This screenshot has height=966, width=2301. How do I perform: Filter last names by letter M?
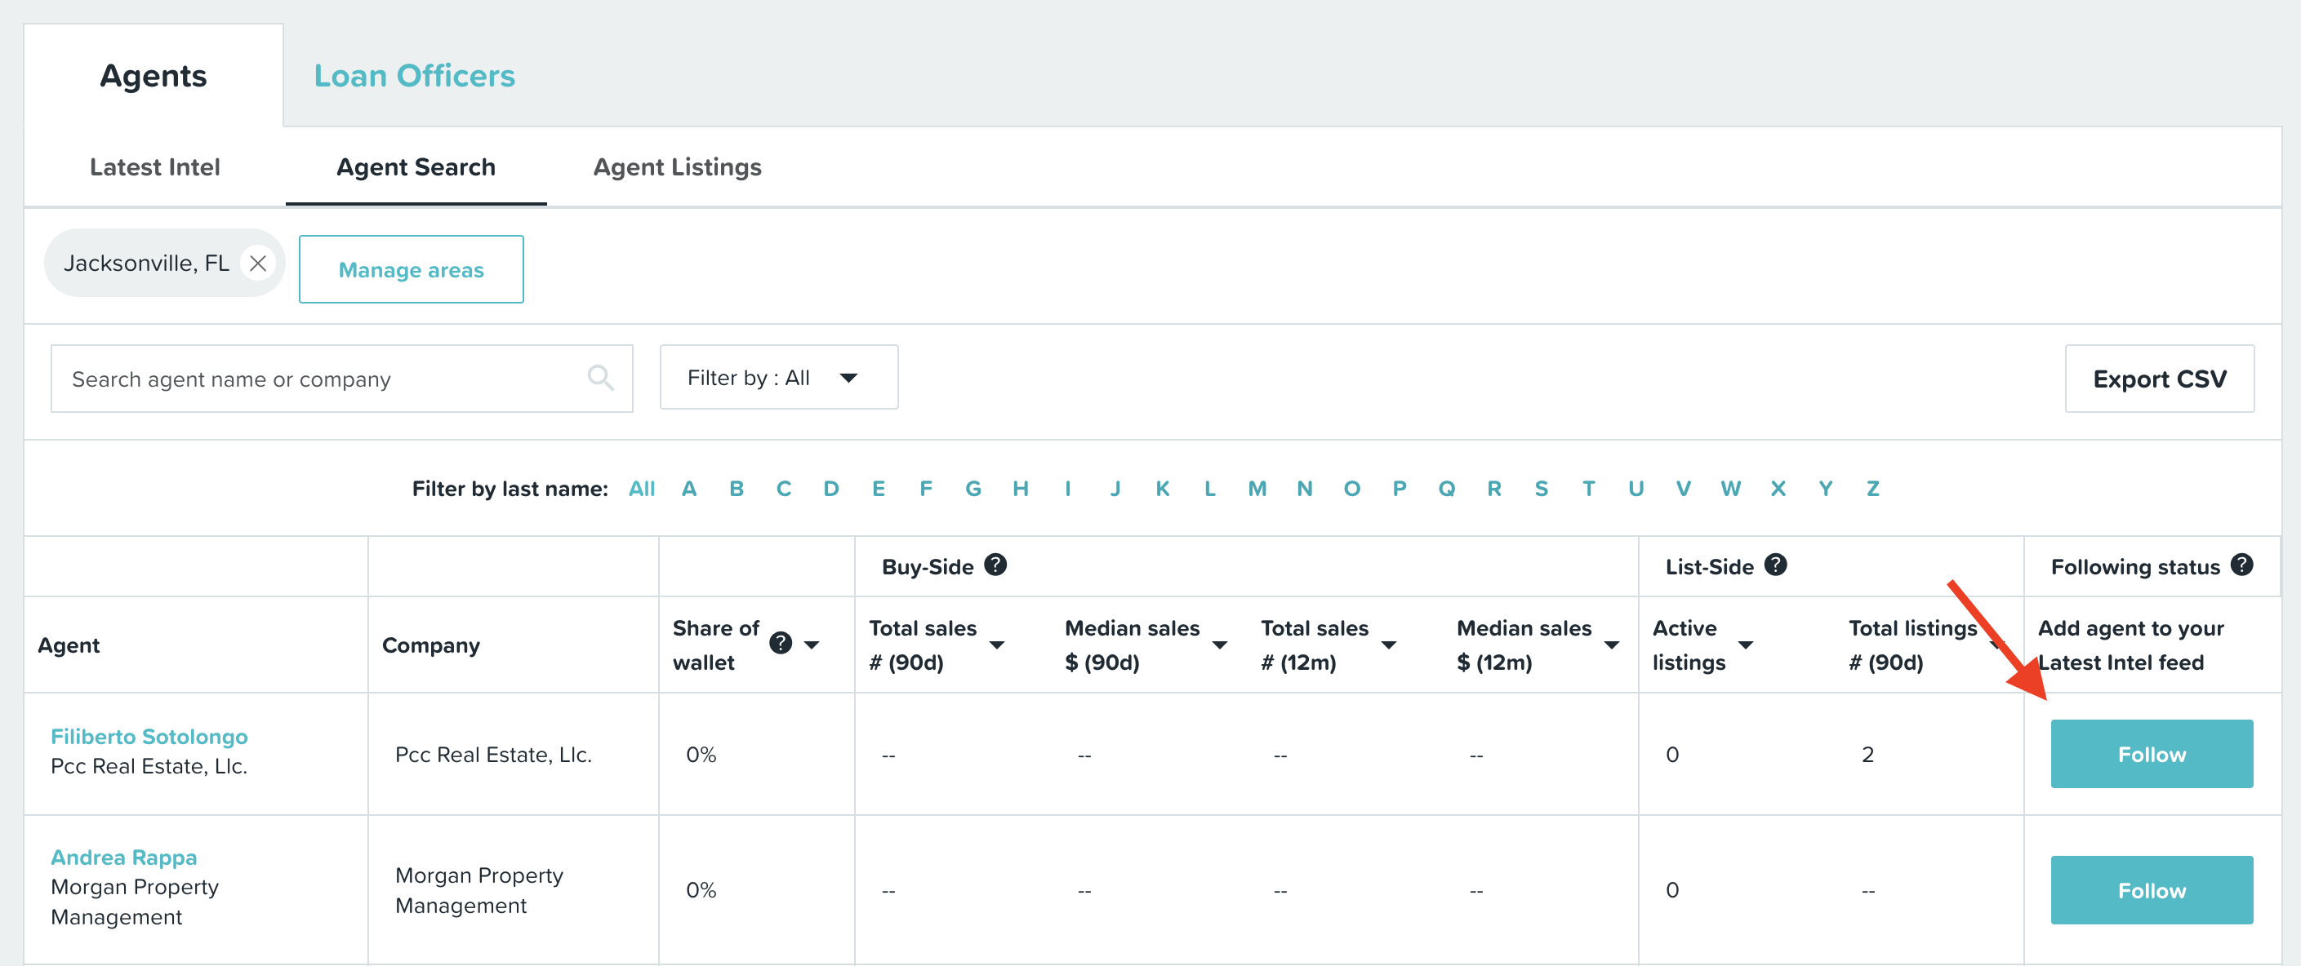click(1257, 489)
